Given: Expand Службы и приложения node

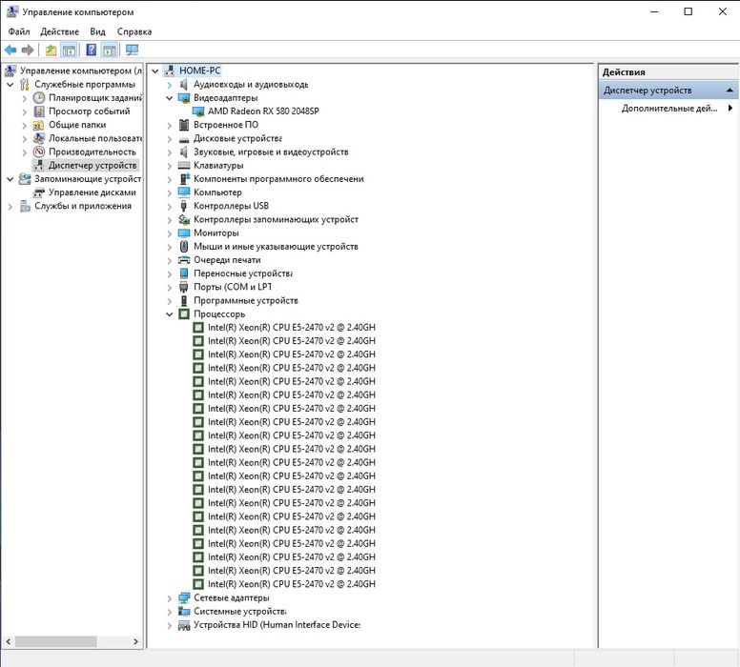Looking at the screenshot, I should coord(10,207).
